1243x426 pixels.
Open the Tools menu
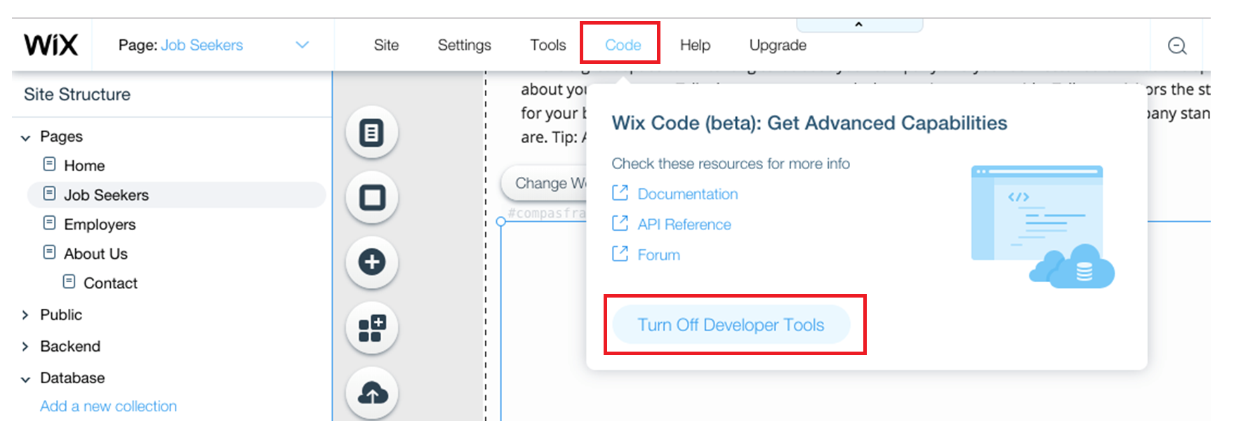pos(548,45)
